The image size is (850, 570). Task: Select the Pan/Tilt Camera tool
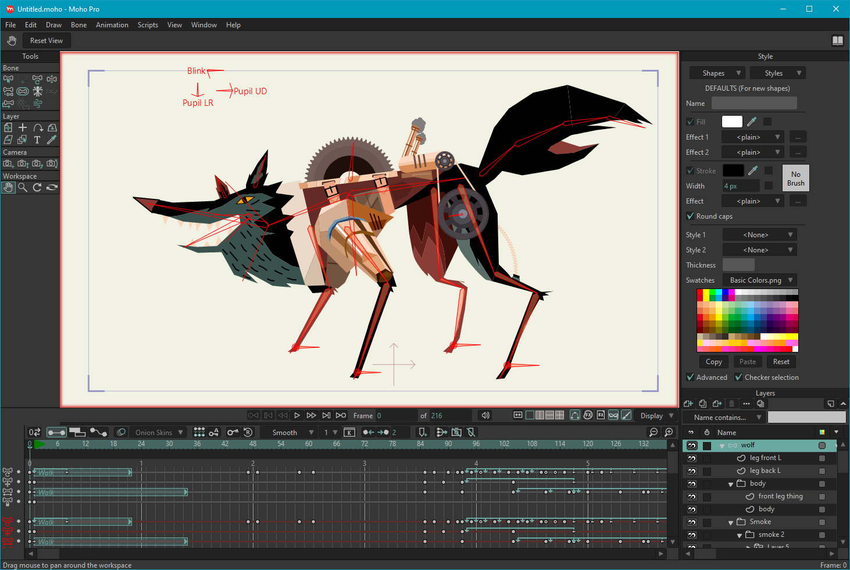pyautogui.click(x=52, y=163)
